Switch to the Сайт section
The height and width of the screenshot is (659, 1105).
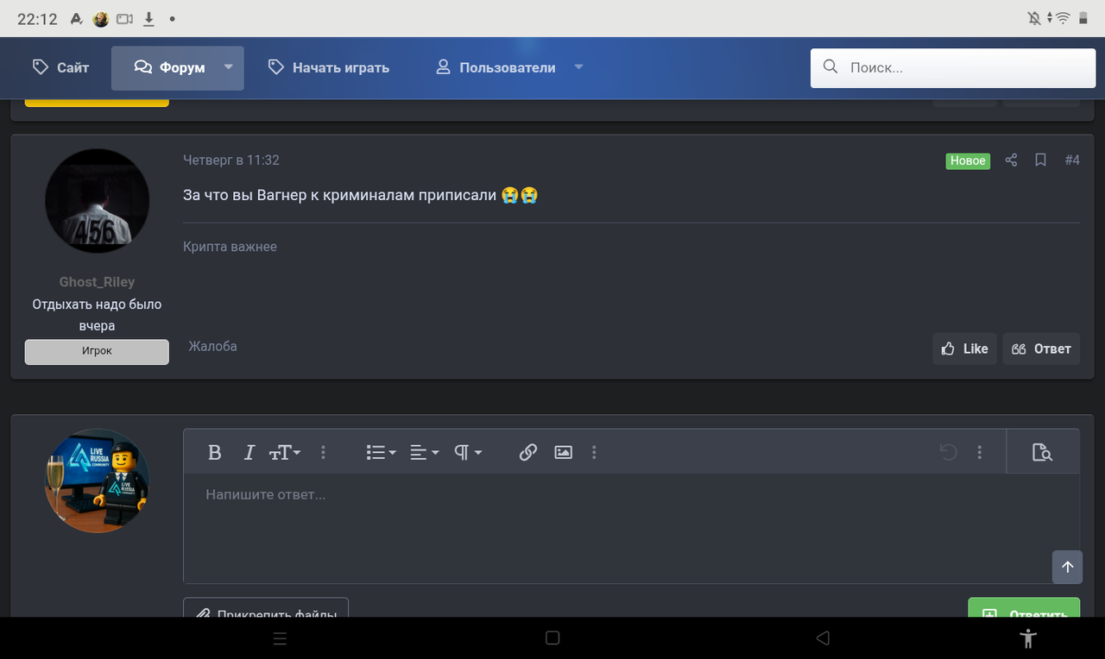[x=60, y=67]
